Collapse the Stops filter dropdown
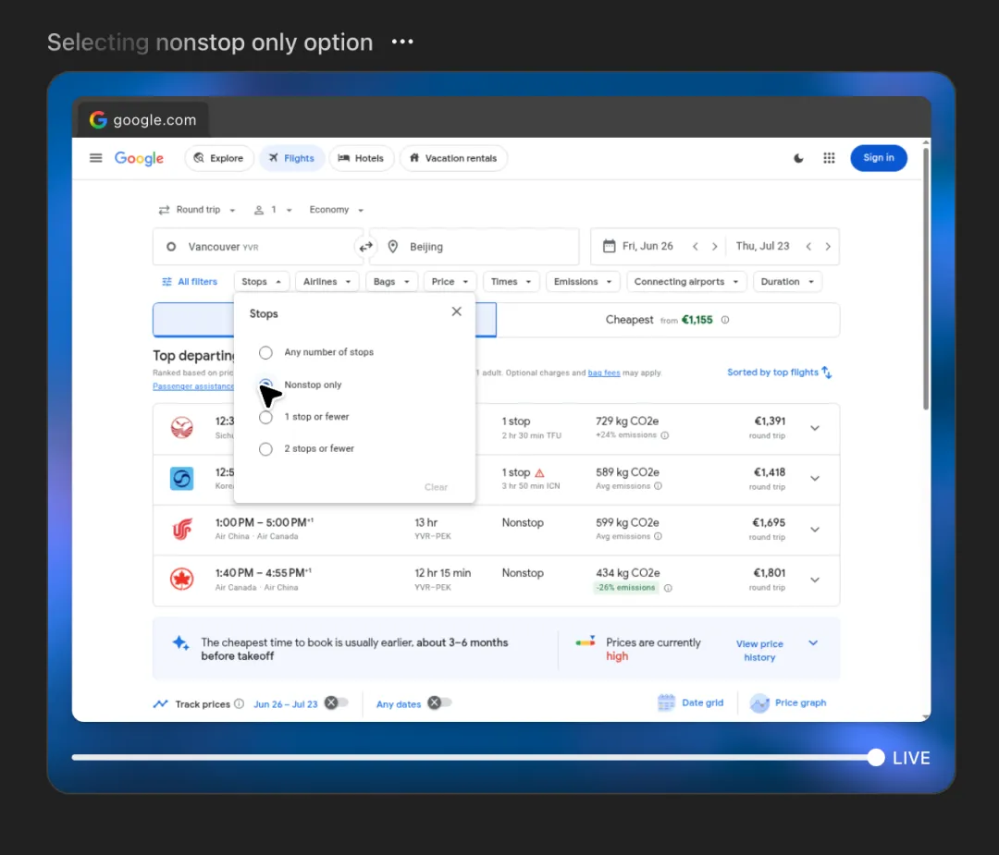 tap(261, 281)
